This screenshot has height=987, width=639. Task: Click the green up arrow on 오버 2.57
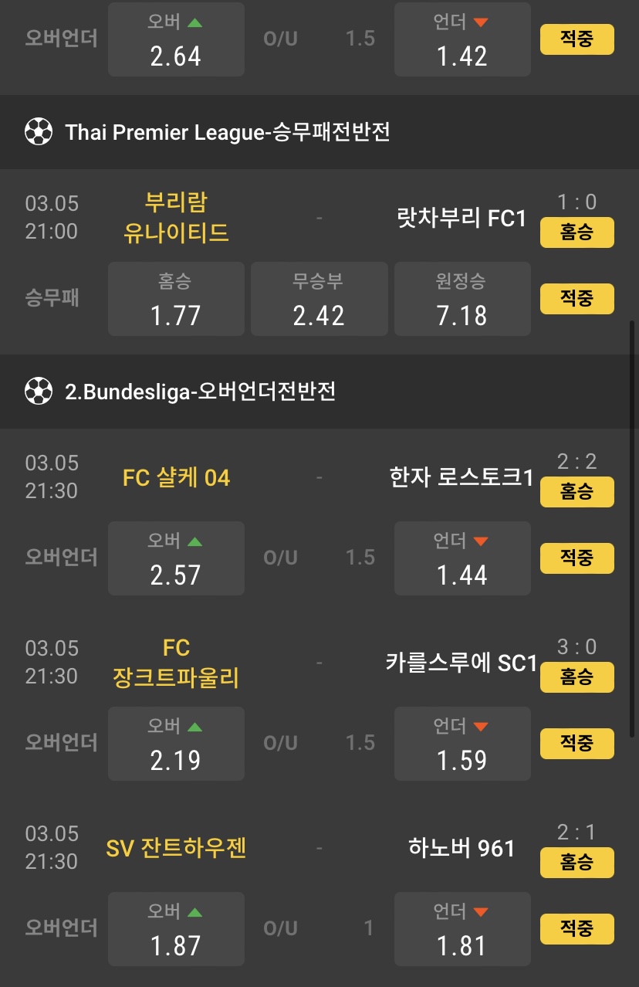point(195,542)
